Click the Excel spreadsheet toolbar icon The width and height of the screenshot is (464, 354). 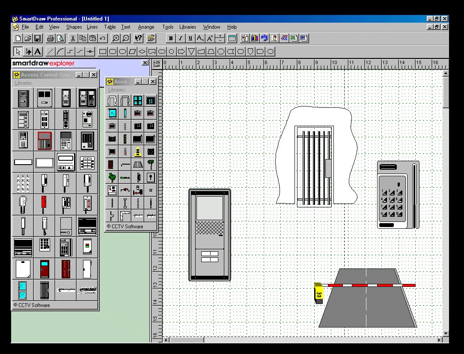(294, 38)
